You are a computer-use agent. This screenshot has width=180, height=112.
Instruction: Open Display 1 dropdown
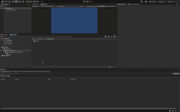coord(36,6)
